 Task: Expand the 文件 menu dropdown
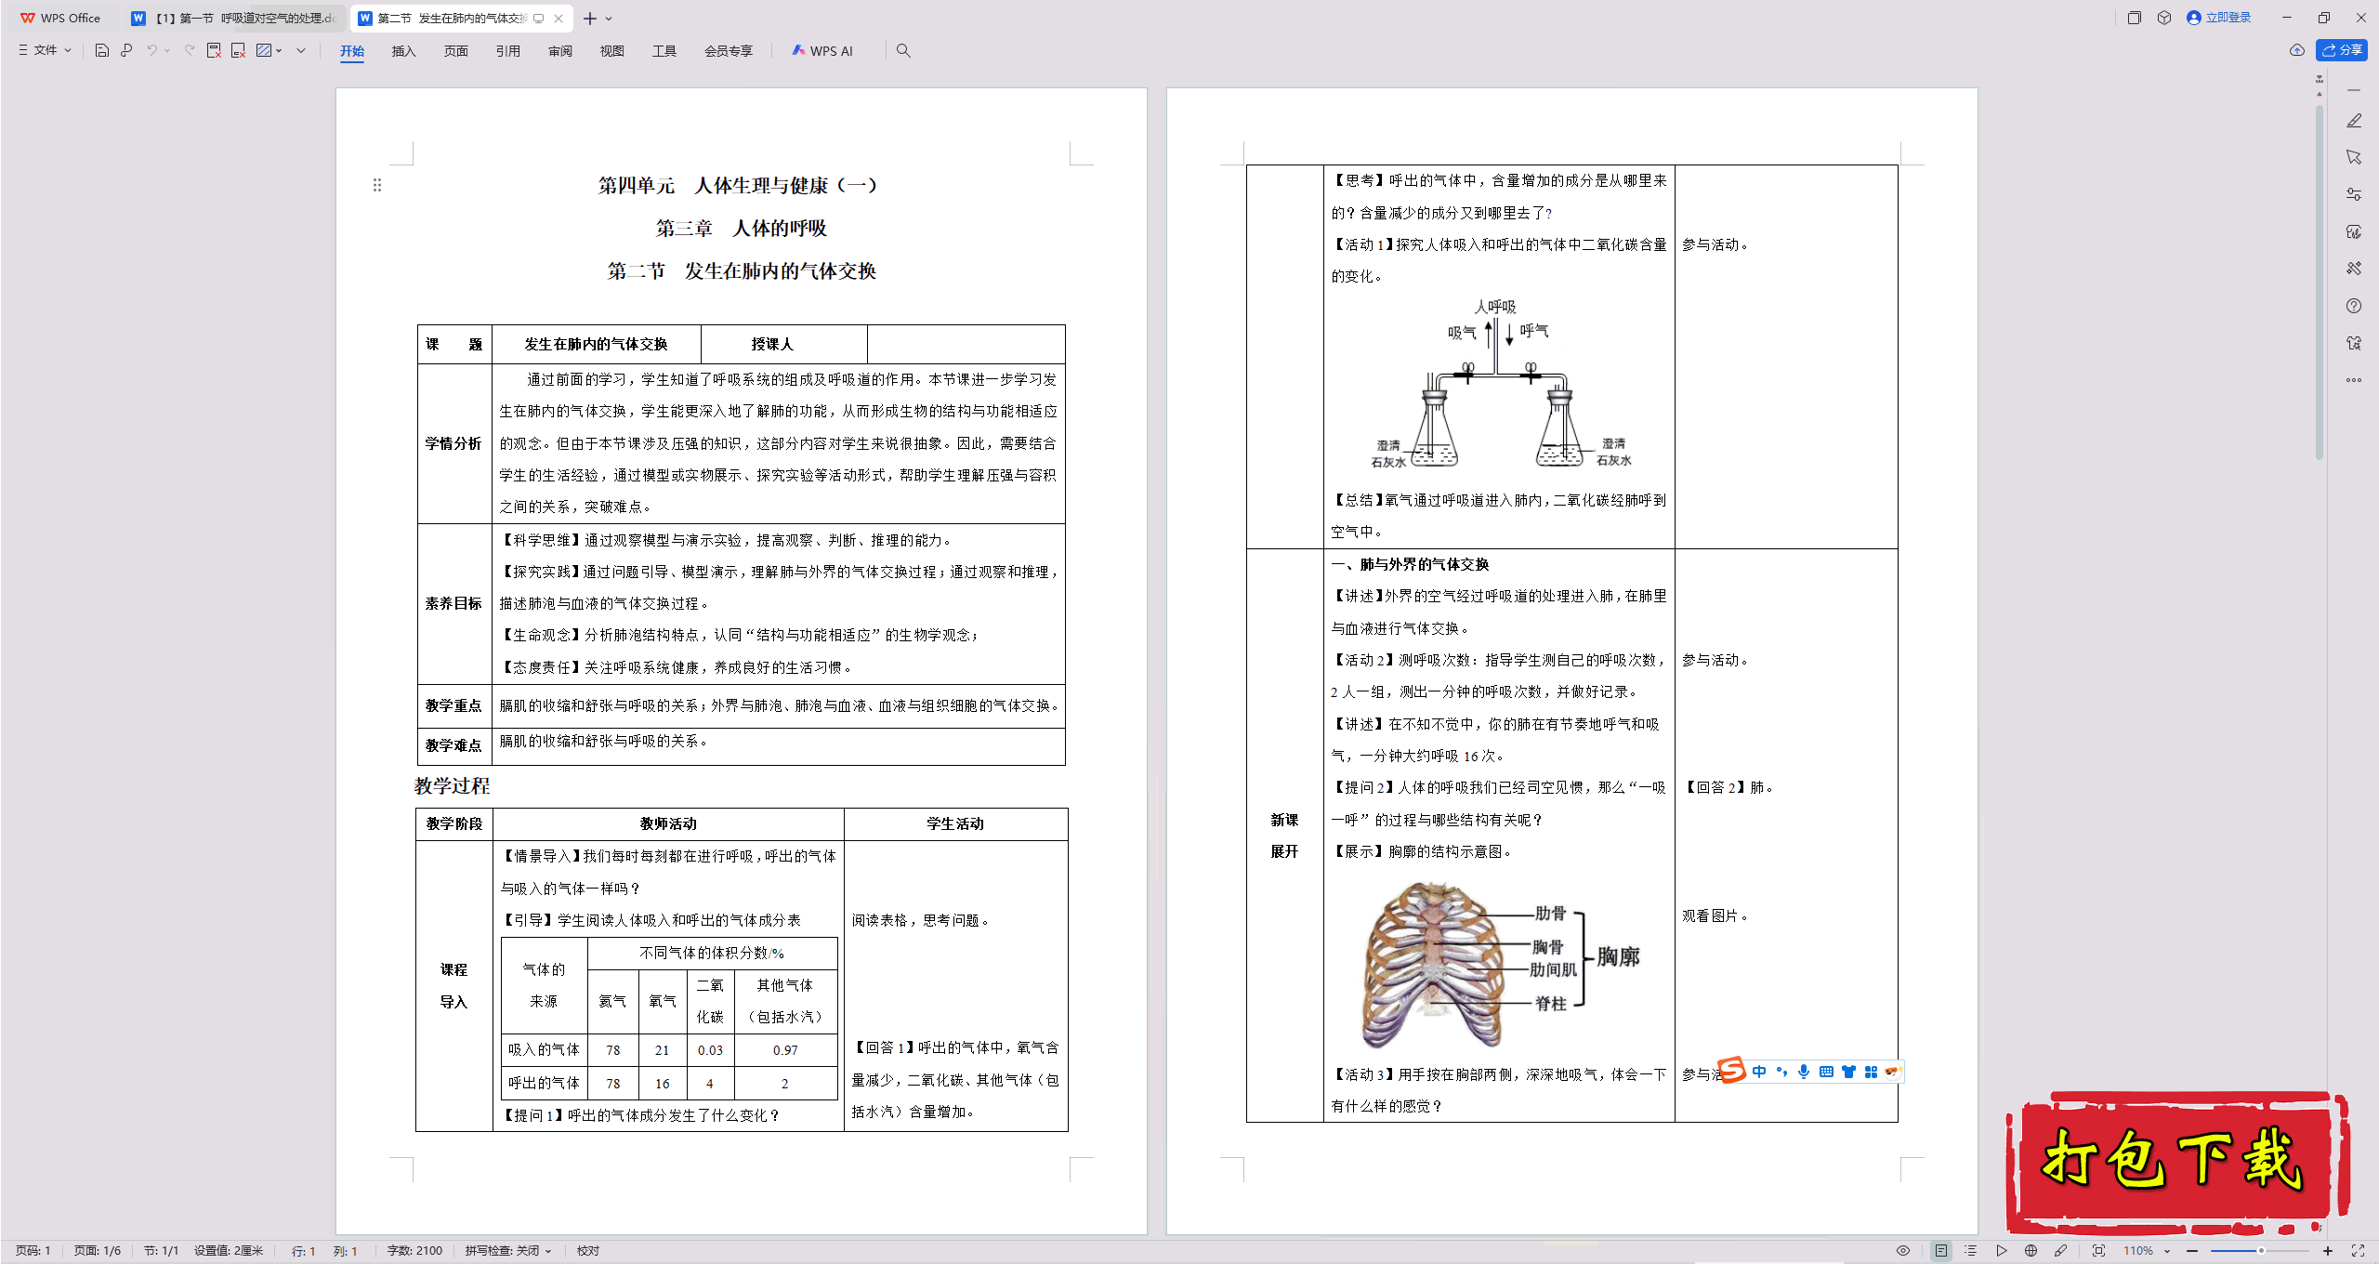[45, 50]
